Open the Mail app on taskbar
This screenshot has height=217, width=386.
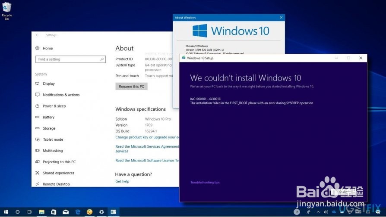pyautogui.click(x=66, y=212)
